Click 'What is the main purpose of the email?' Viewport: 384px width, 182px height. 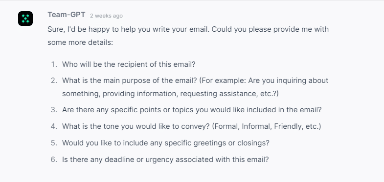[130, 81]
